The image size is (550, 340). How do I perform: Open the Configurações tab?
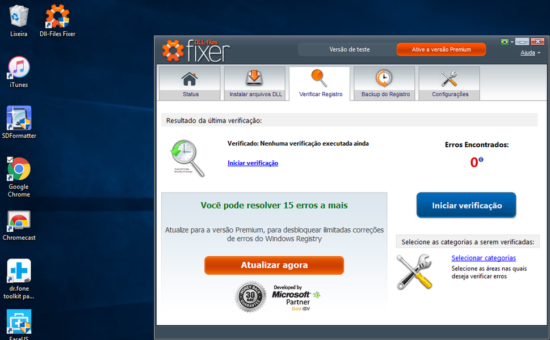click(450, 83)
